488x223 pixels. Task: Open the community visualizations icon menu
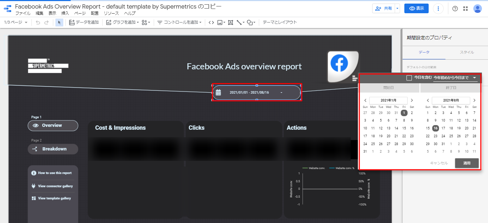click(146, 23)
